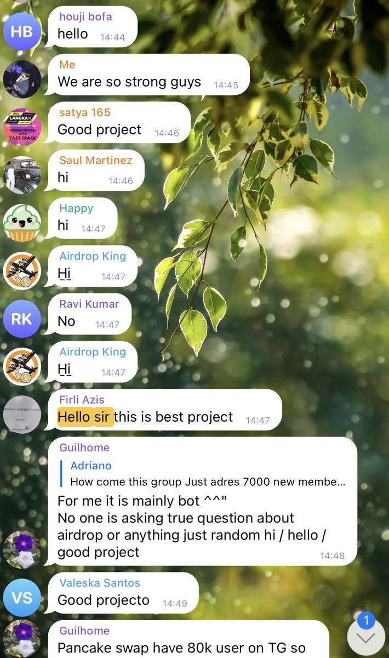Open the Me profile avatar

pos(22,80)
